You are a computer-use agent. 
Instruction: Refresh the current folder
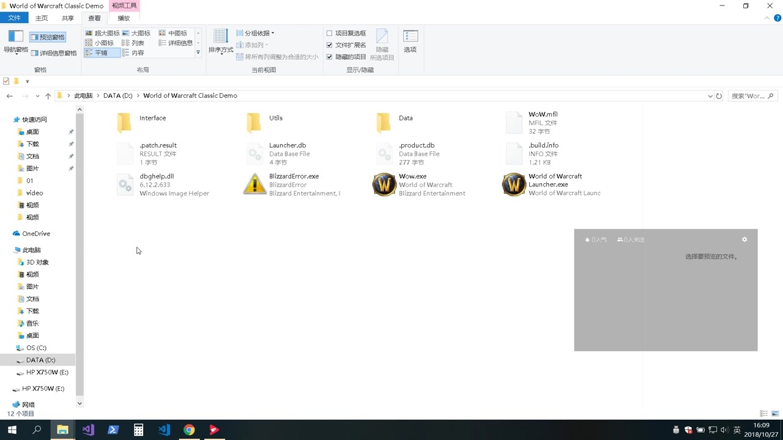[x=719, y=96]
